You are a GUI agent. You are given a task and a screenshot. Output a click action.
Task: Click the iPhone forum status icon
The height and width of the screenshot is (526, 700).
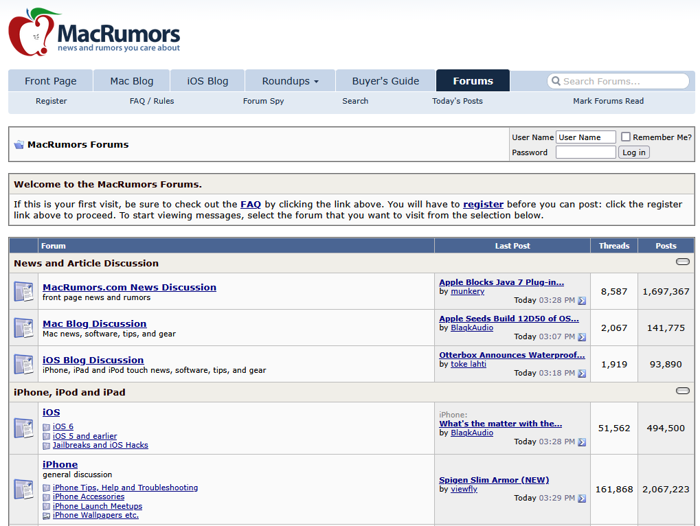[23, 489]
